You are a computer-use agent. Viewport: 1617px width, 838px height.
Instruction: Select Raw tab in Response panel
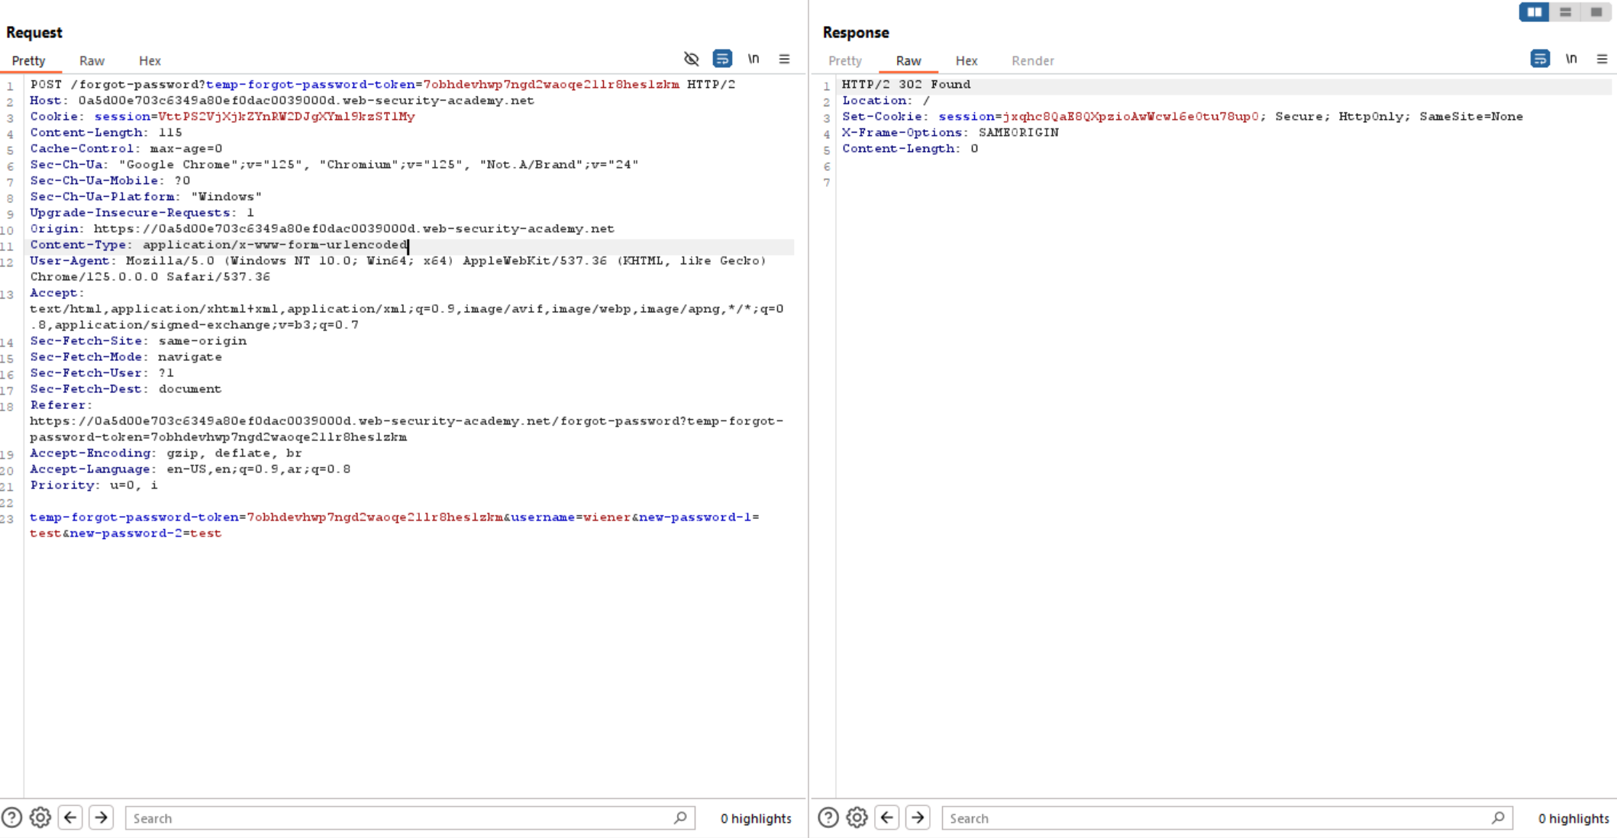[909, 60]
